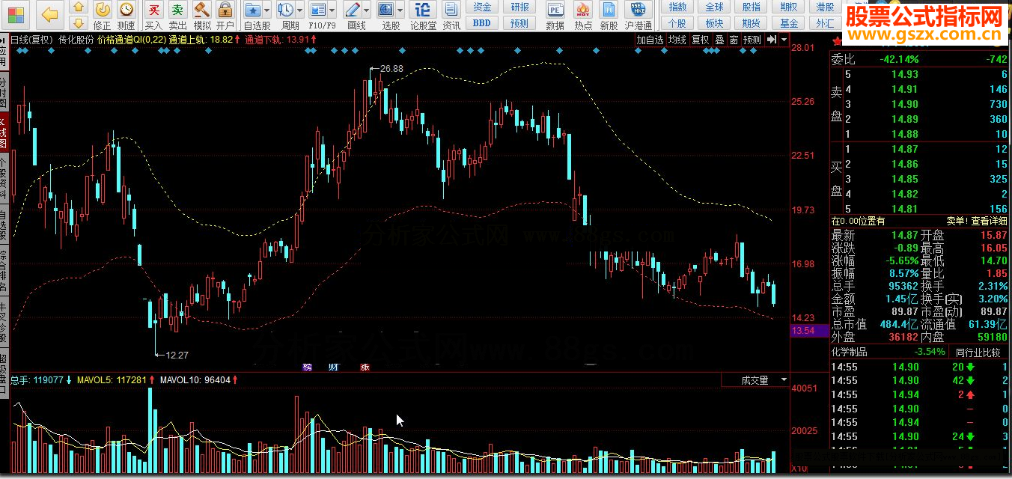Toggle 复权 price adjustment mode
Screen dimensions: 1012x479
[x=700, y=40]
